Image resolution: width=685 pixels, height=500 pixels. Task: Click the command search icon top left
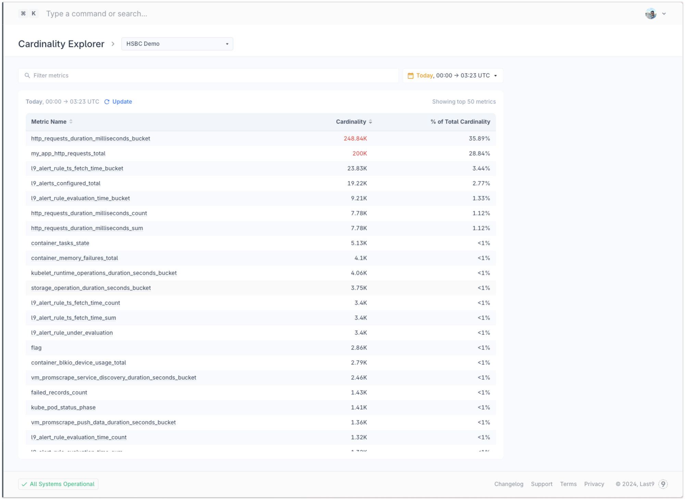(24, 13)
